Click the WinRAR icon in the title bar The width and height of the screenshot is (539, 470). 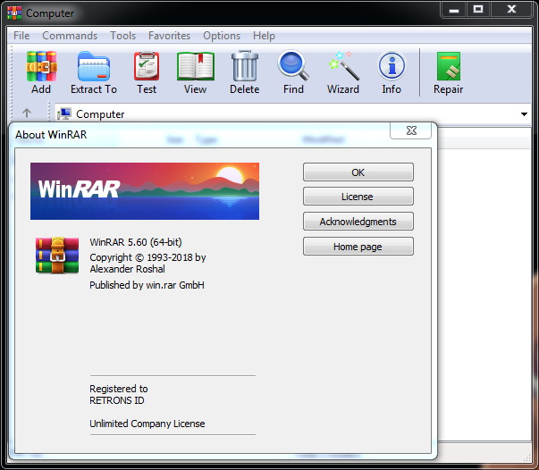click(14, 13)
